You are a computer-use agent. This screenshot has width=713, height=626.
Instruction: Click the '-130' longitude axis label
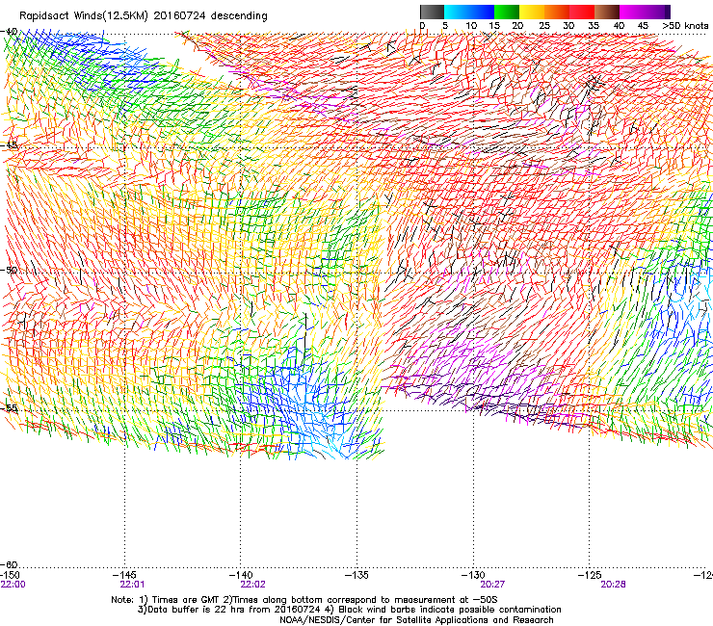(x=473, y=575)
